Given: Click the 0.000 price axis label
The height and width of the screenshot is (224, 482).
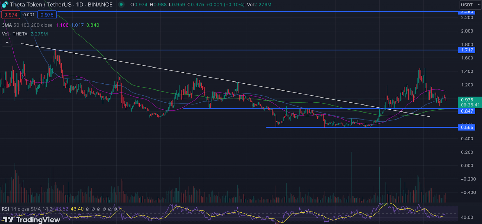Looking at the screenshot, I should pos(467,166).
